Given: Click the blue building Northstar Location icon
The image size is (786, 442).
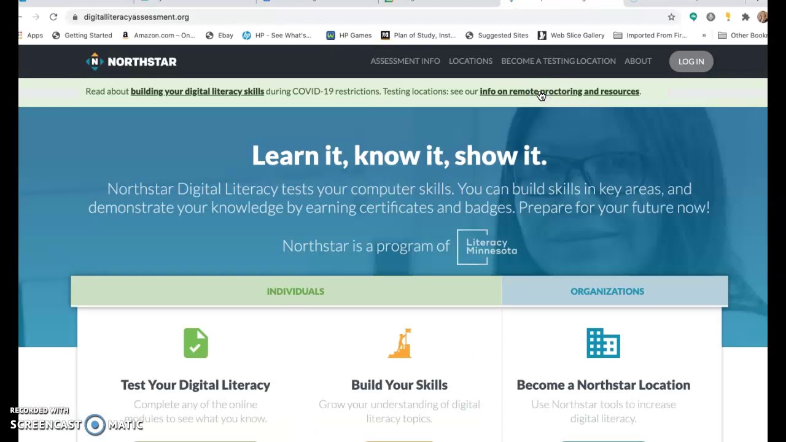Looking at the screenshot, I should point(604,343).
